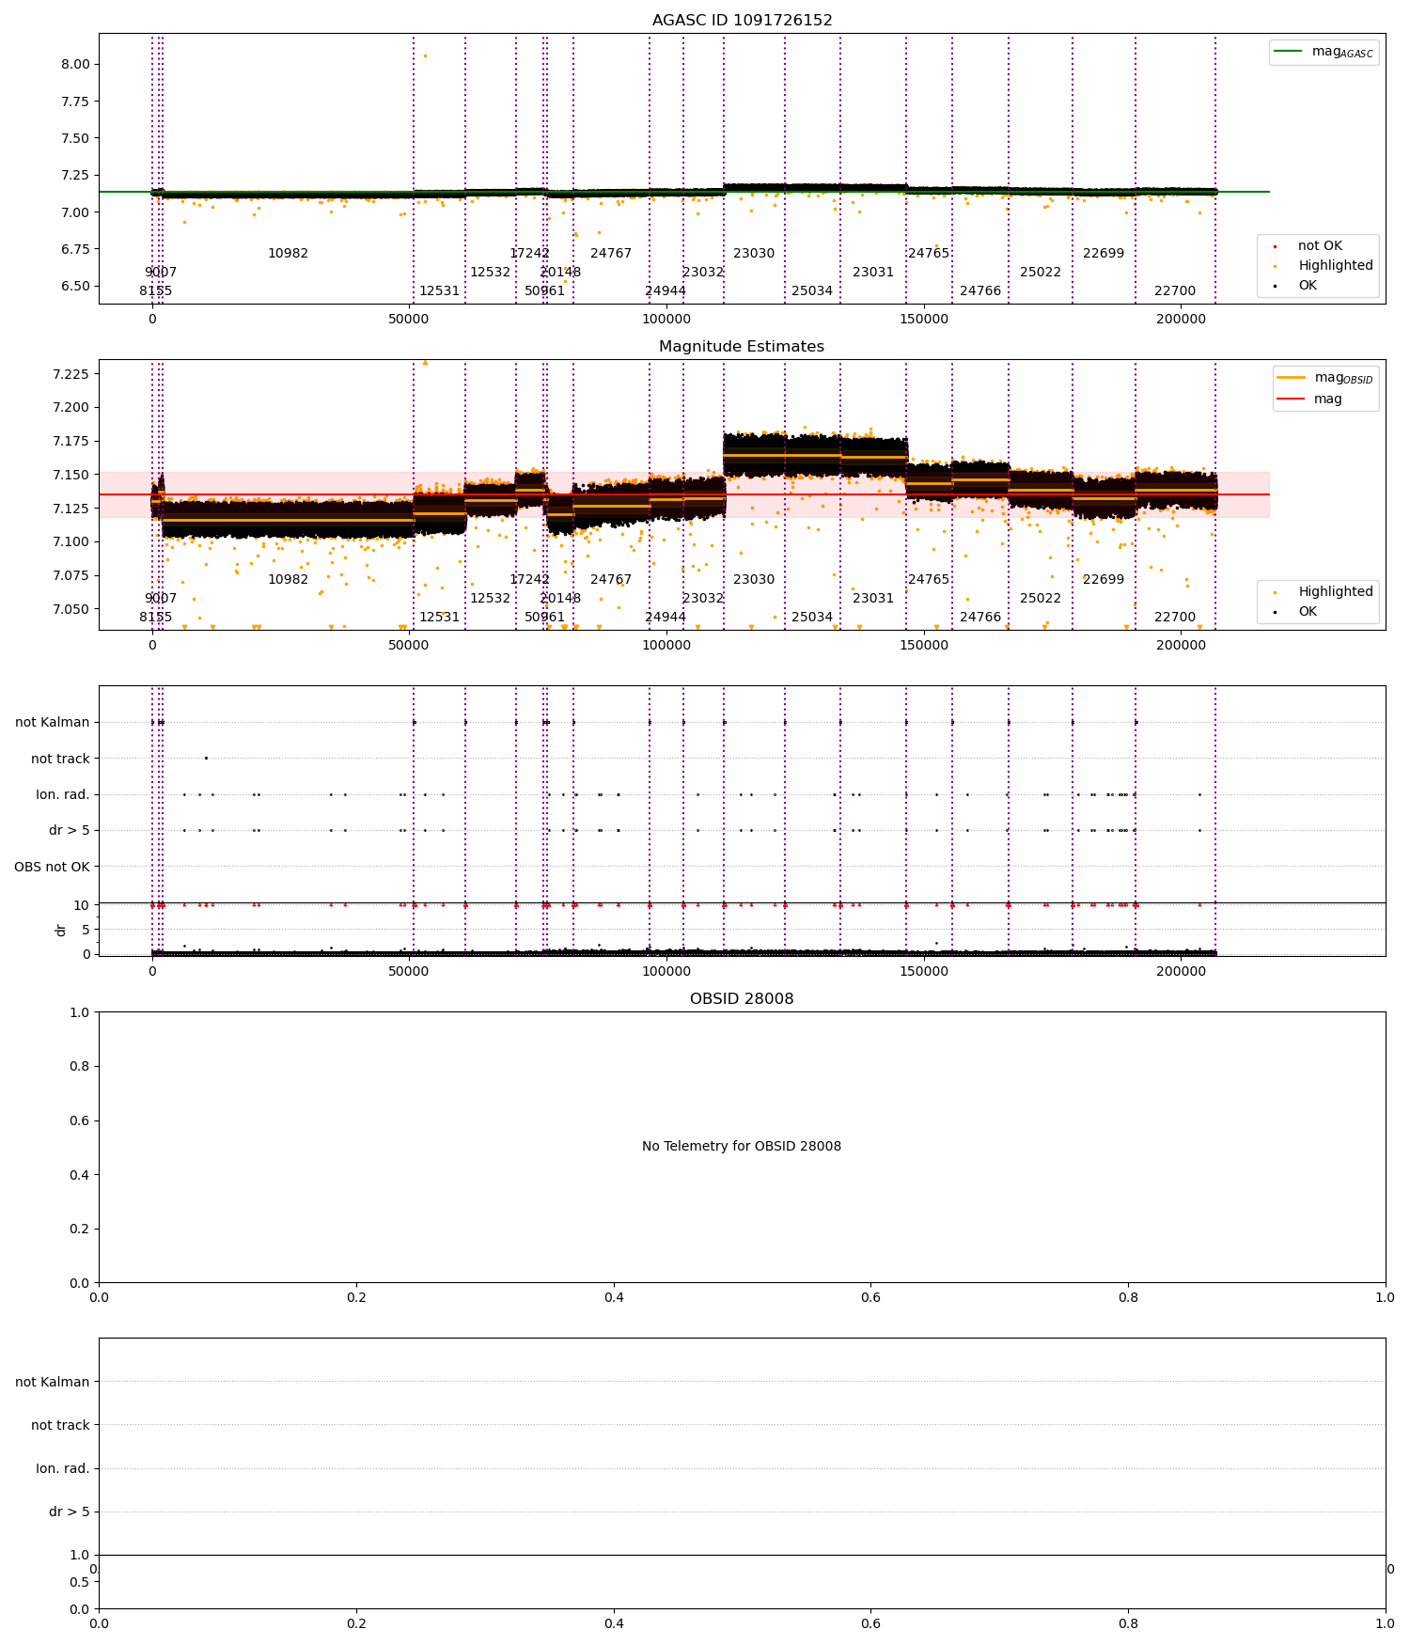
Task: Click the 6.50 y-axis tick label
Action: point(76,287)
